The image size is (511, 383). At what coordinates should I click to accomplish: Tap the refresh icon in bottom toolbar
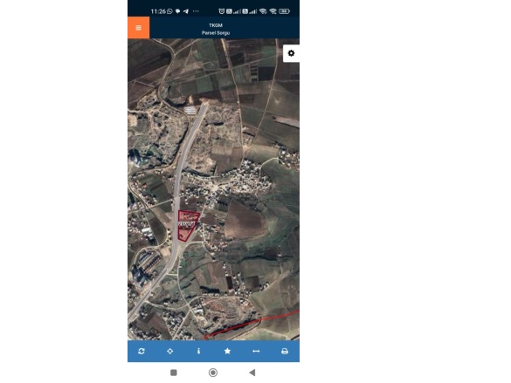(x=142, y=351)
